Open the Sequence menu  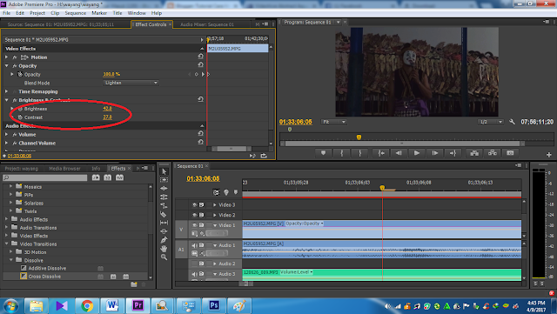pos(76,13)
